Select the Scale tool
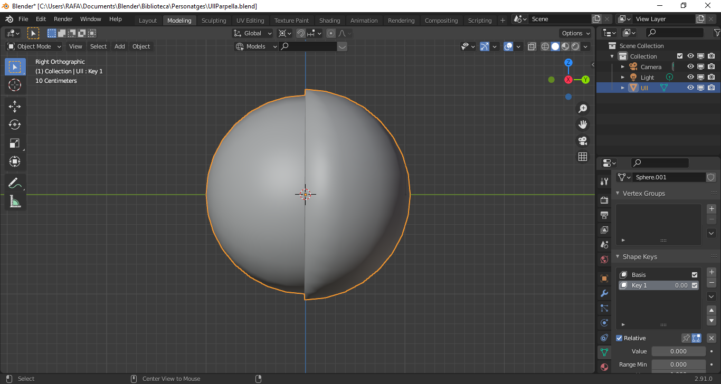The height and width of the screenshot is (384, 721). click(x=15, y=143)
